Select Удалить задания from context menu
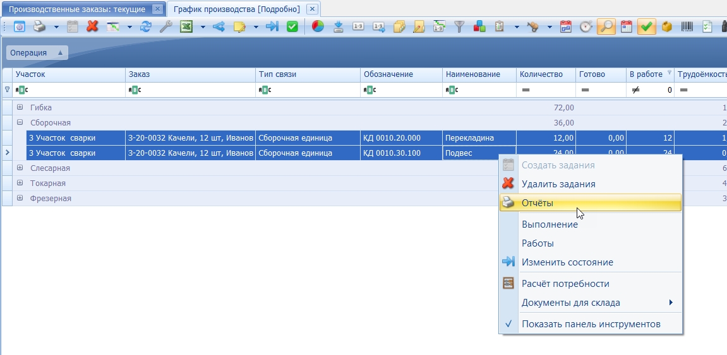 [591, 183]
